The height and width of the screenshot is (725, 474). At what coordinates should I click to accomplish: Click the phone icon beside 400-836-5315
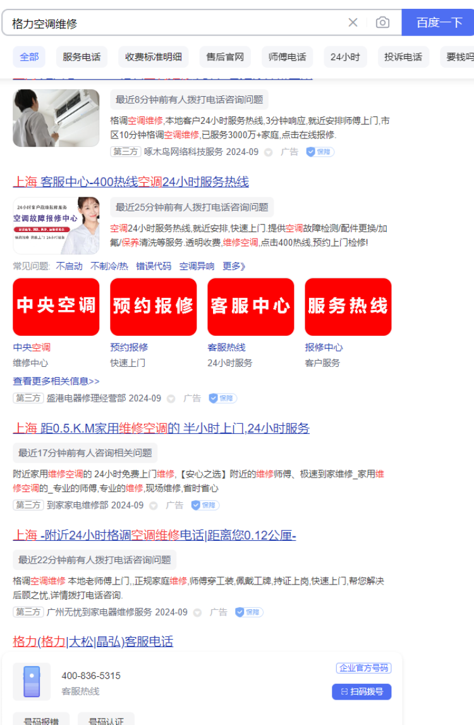(x=32, y=681)
